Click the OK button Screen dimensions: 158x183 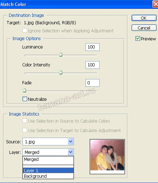[x=144, y=18]
